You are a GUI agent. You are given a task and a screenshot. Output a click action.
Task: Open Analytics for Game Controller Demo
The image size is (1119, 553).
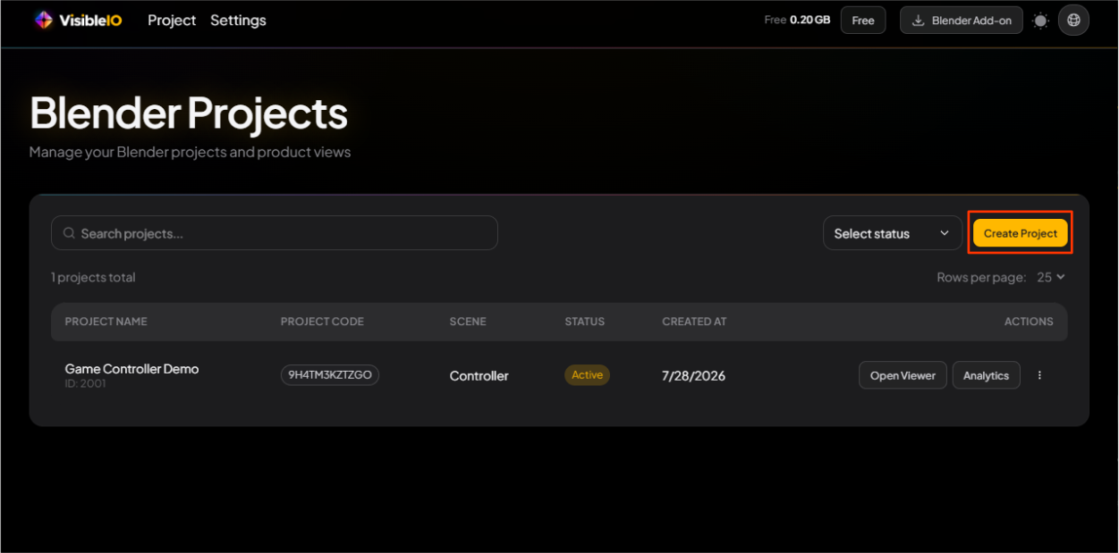986,376
